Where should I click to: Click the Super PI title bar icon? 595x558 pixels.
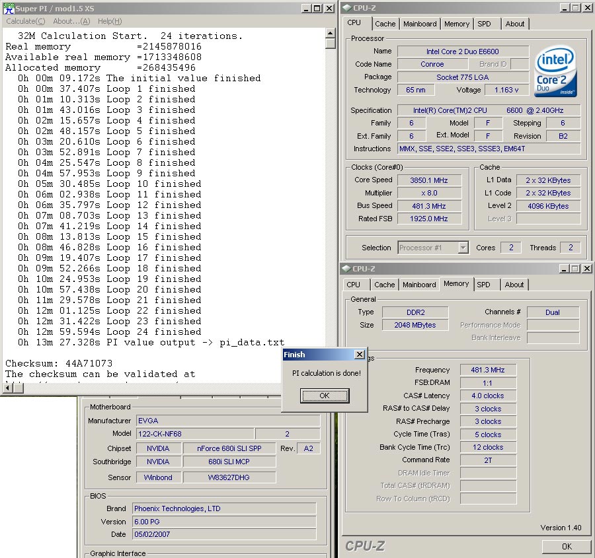tap(9, 9)
